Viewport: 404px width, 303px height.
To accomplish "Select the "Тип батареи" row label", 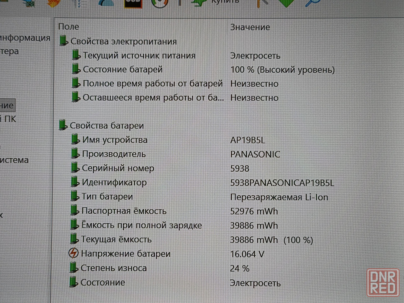I will coord(107,197).
